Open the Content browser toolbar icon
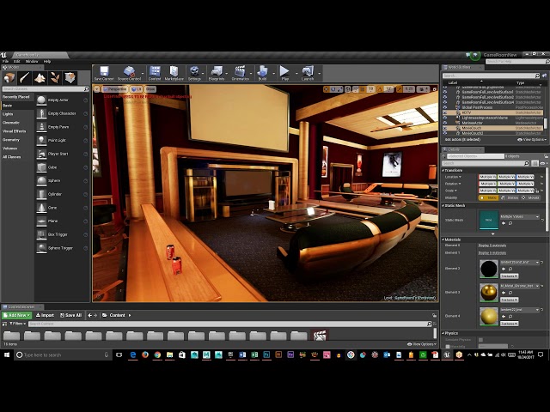Viewport: 550px width, 412px height. [x=155, y=71]
